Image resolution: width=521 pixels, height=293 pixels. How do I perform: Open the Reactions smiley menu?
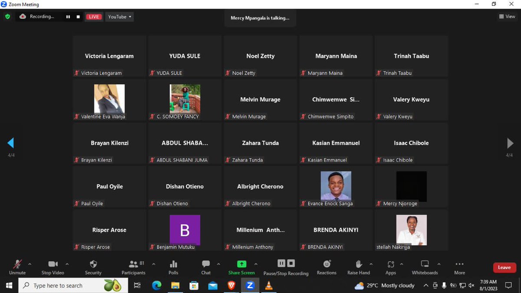point(326,267)
